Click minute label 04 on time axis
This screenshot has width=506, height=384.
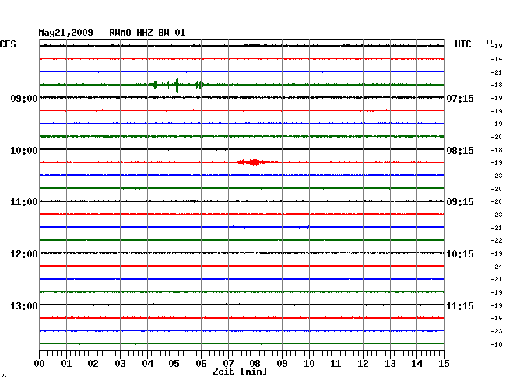click(x=147, y=364)
